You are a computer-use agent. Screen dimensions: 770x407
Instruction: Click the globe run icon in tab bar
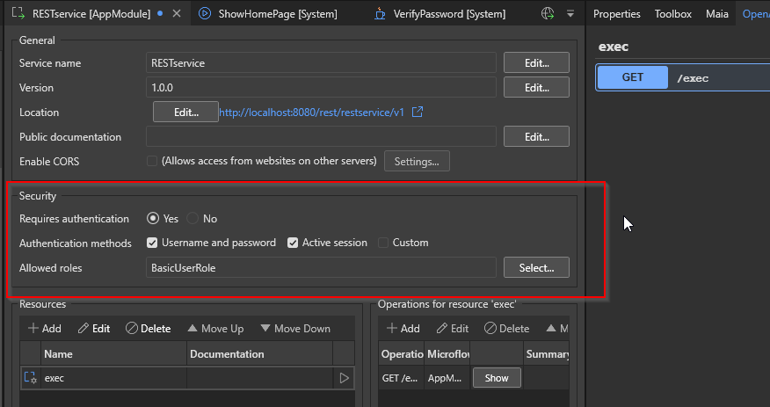pyautogui.click(x=548, y=14)
